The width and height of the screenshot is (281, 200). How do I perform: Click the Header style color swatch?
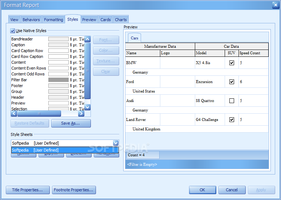(59, 97)
